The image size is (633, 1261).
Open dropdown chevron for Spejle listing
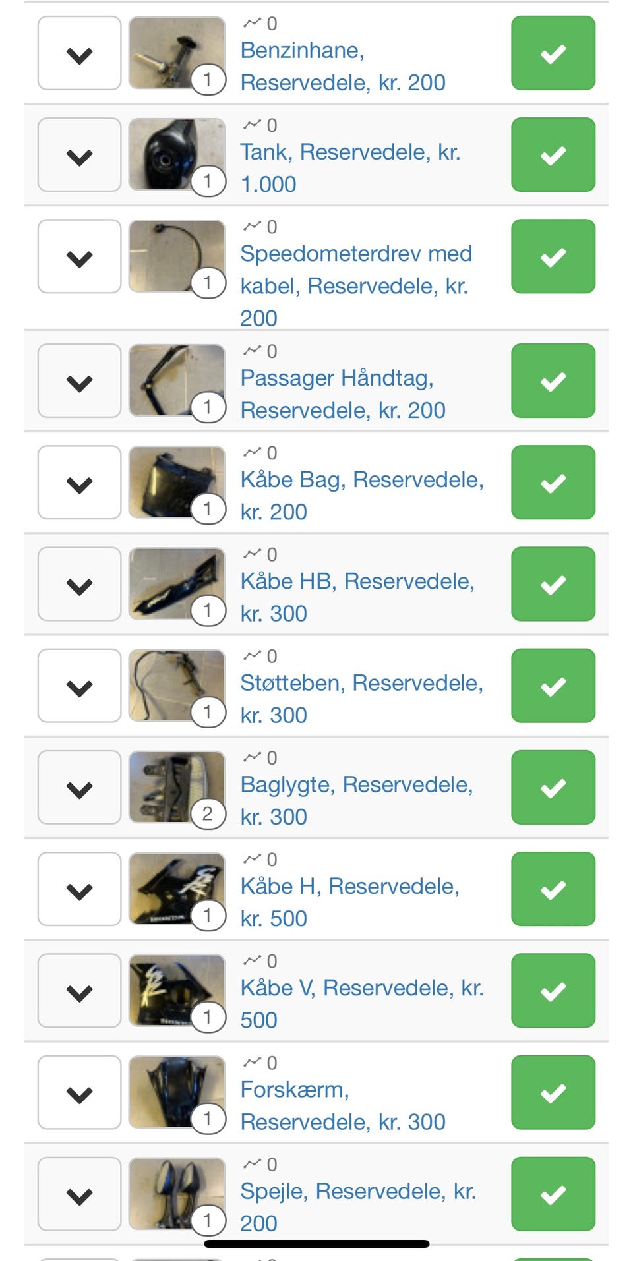coord(79,1194)
